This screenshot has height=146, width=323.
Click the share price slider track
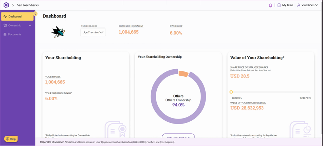coord(270,92)
